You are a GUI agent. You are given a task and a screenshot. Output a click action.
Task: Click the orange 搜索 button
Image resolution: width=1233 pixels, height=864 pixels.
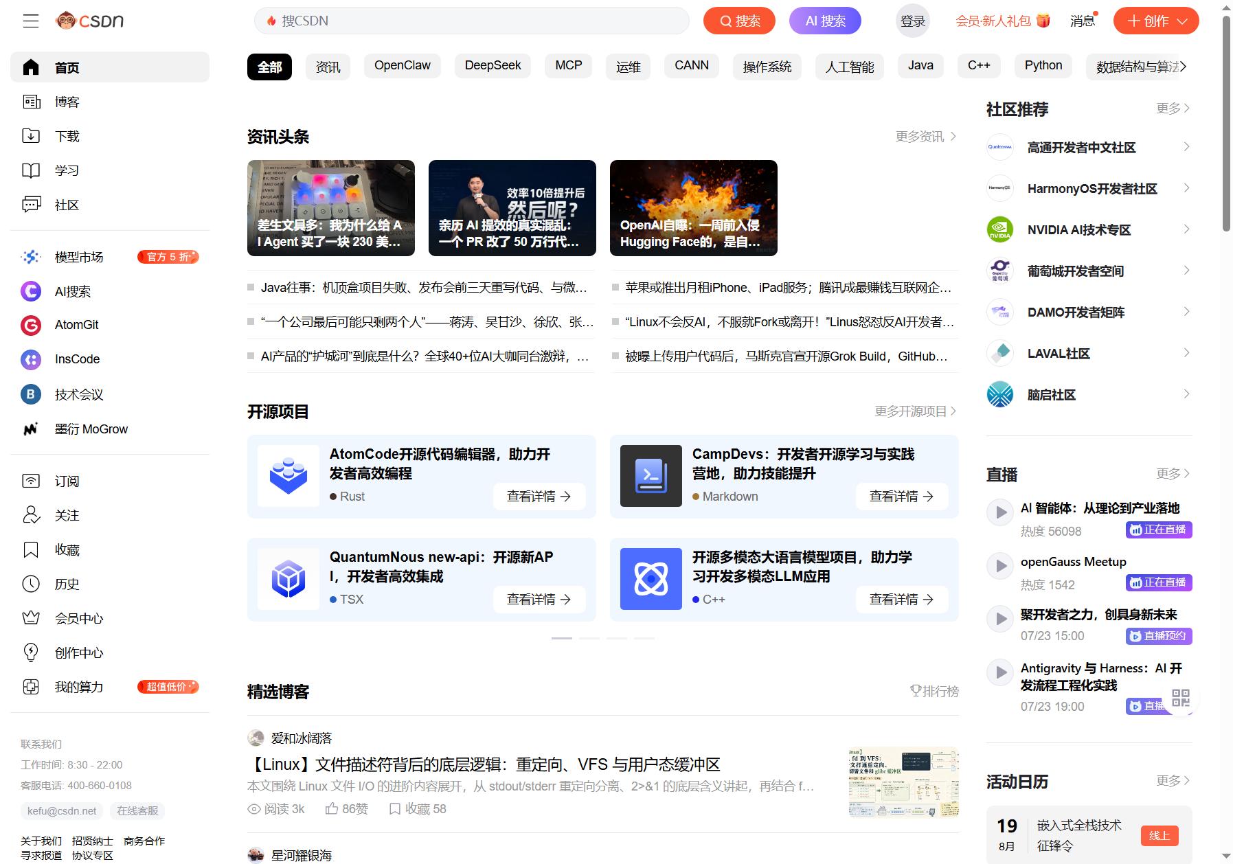[739, 21]
